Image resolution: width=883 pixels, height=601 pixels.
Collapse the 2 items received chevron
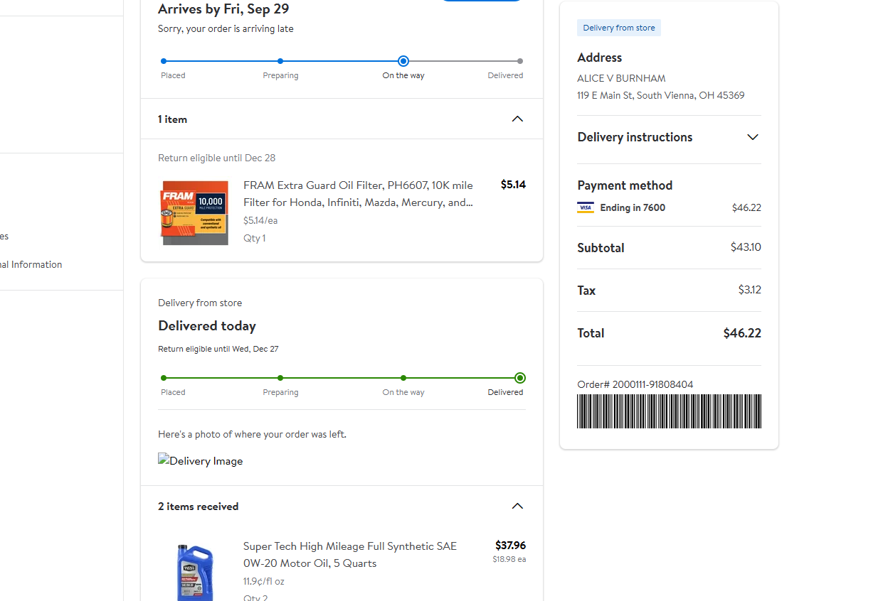point(517,506)
